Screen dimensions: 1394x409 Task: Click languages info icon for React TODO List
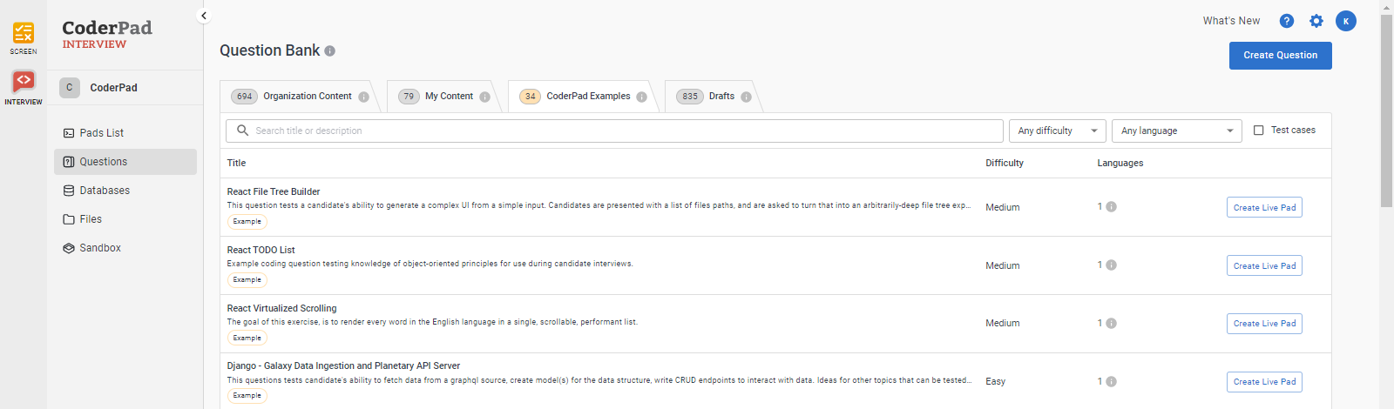[1111, 265]
